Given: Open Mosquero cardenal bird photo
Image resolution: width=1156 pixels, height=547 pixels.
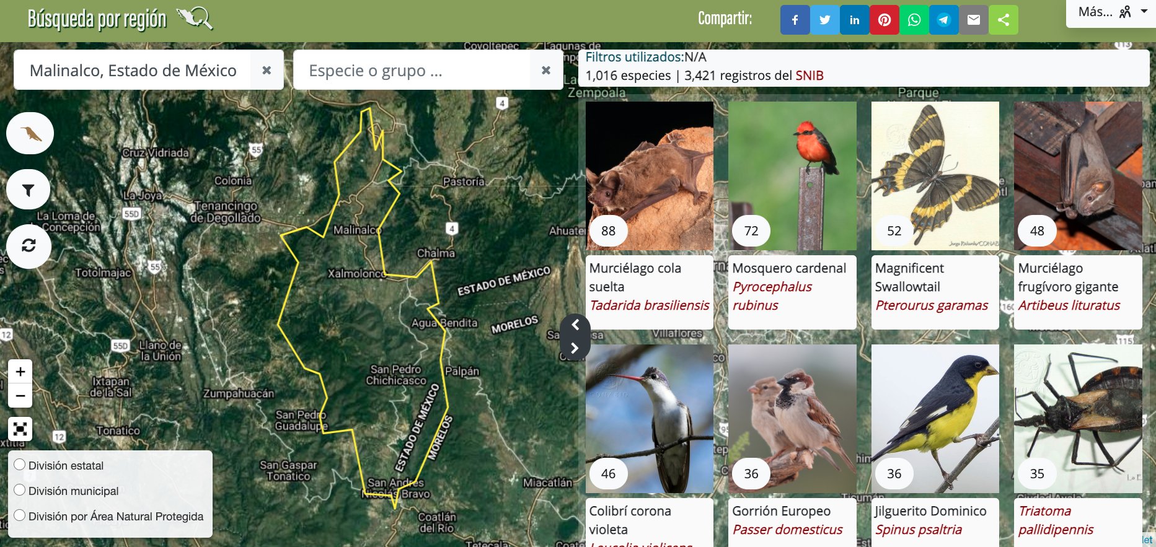Looking at the screenshot, I should click(x=792, y=176).
